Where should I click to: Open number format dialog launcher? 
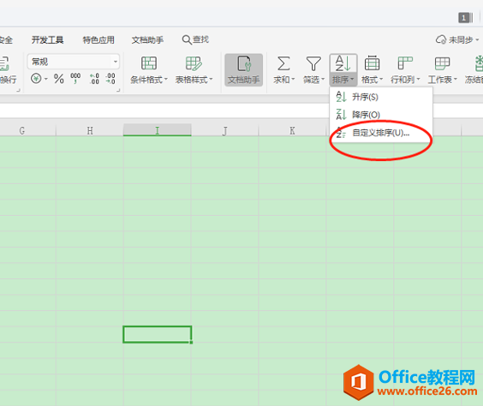118,90
